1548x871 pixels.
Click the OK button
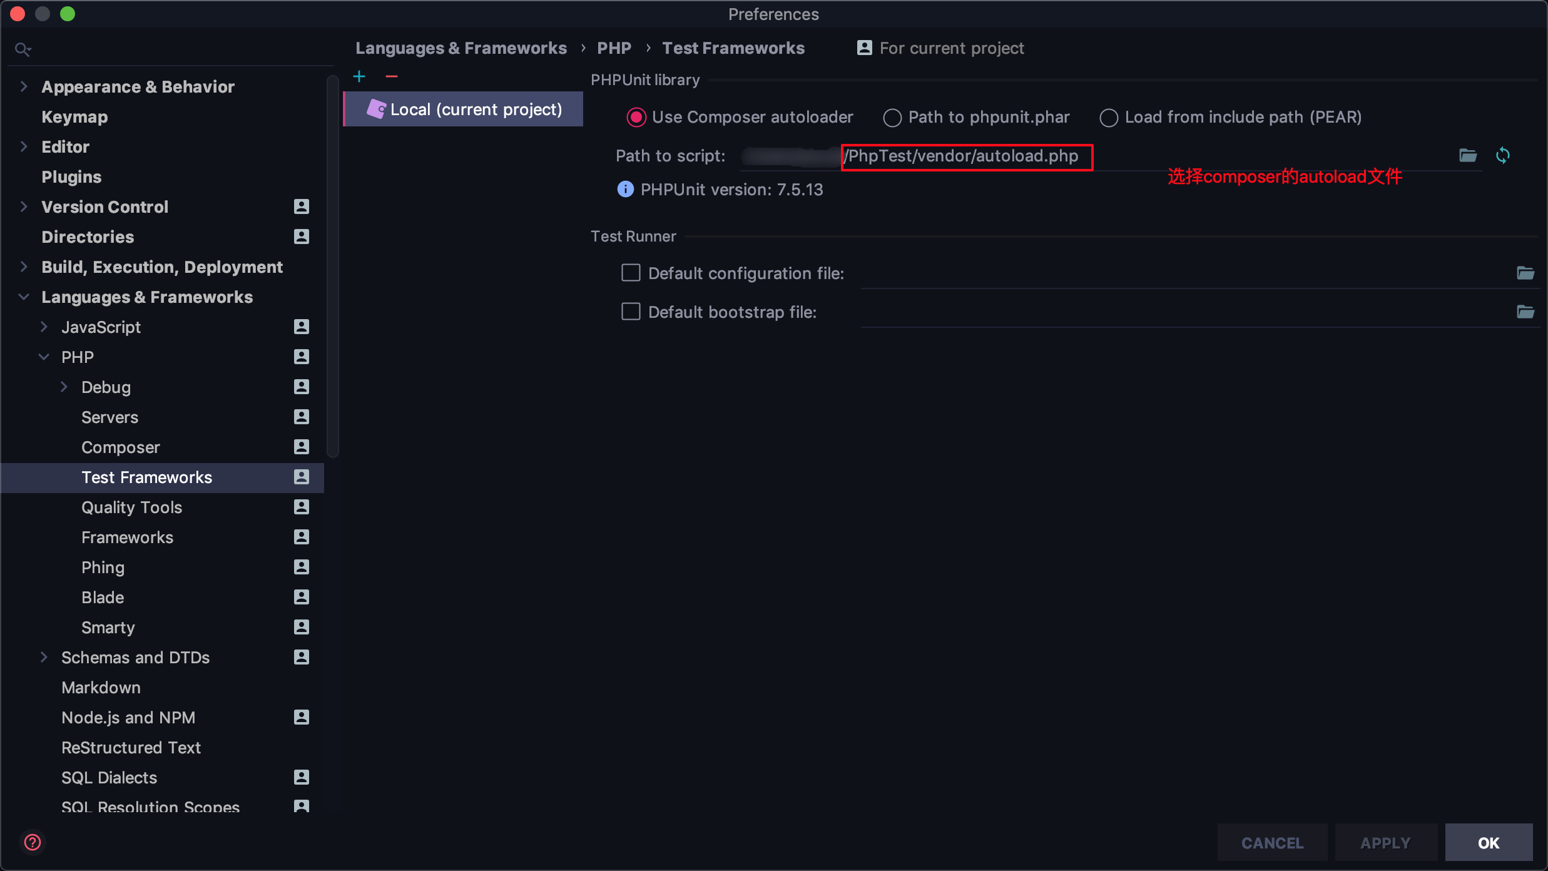(x=1488, y=842)
